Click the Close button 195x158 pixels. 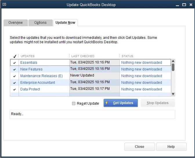[140, 147]
